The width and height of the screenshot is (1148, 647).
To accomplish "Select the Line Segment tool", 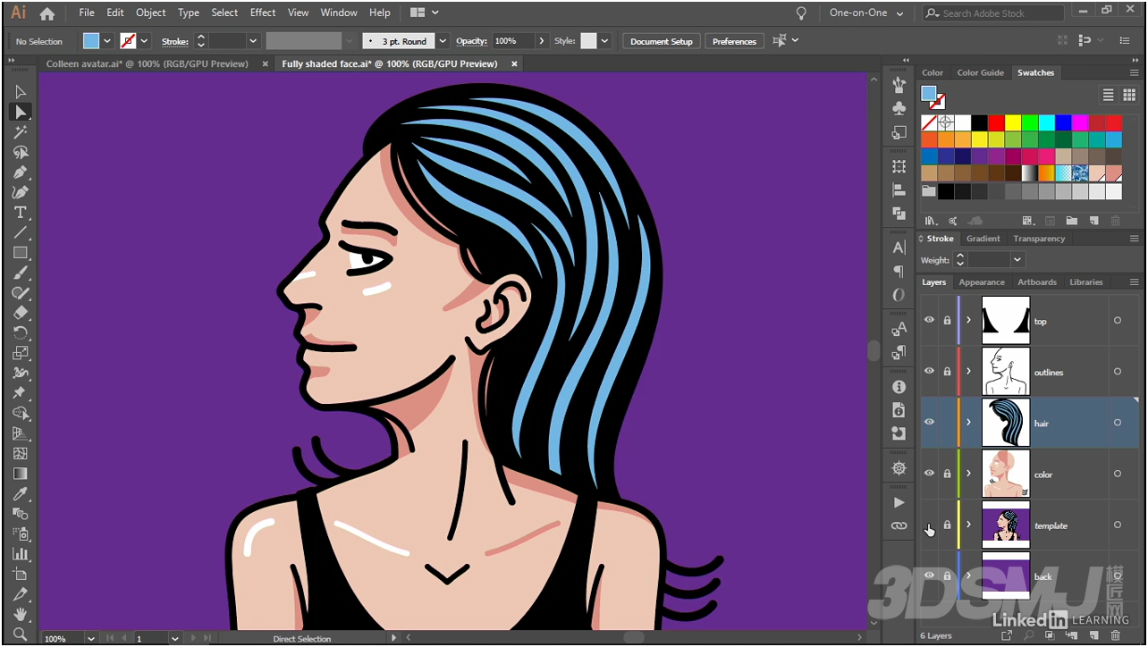I will tap(20, 232).
